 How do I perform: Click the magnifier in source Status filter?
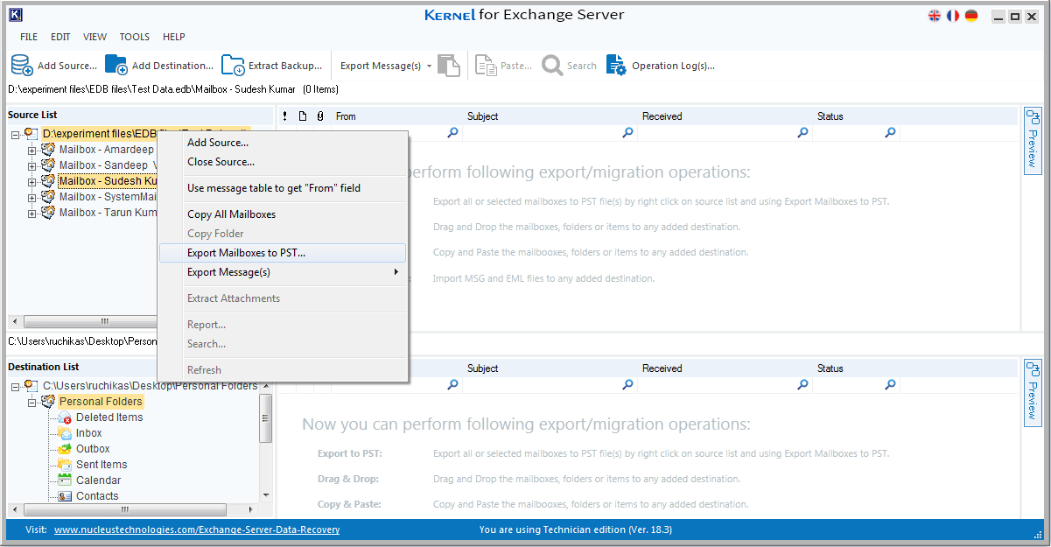890,133
